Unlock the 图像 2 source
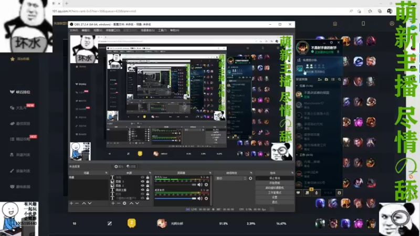Viewport: 420px width, 236px height. (x=148, y=186)
